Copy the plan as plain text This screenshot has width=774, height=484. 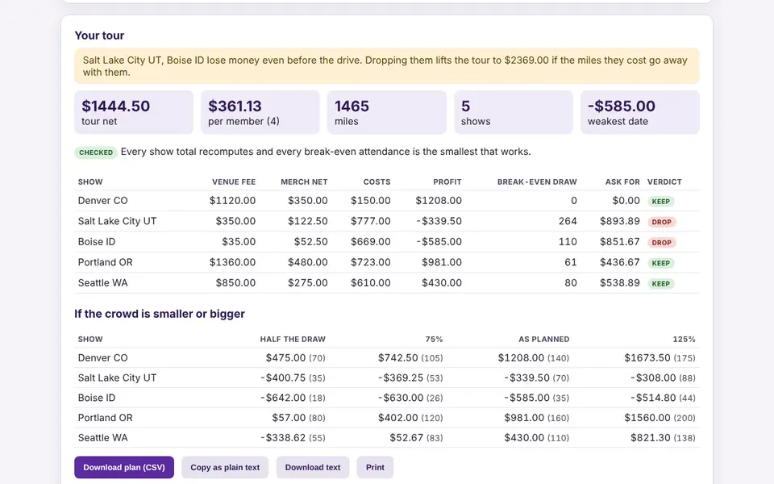tap(225, 467)
